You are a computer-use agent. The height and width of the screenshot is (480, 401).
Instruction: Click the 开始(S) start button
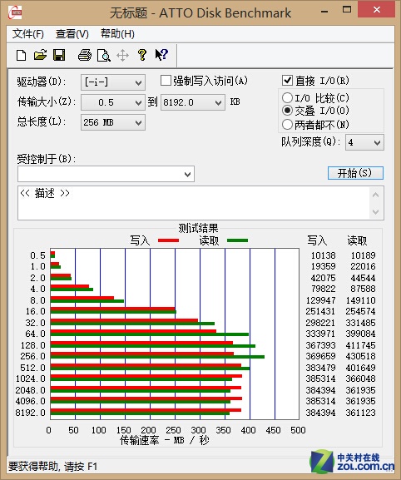355,173
